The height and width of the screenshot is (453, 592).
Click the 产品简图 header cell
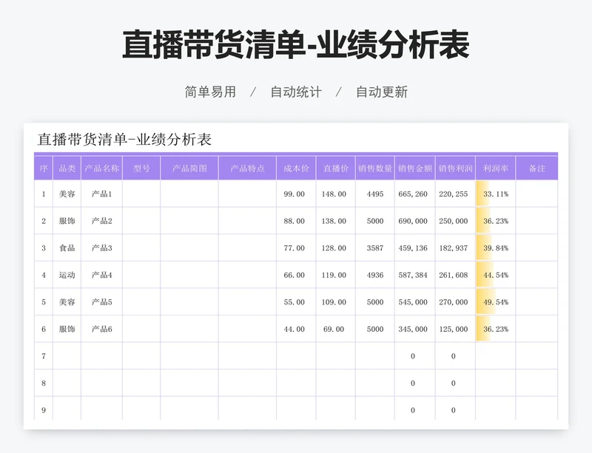pos(189,168)
